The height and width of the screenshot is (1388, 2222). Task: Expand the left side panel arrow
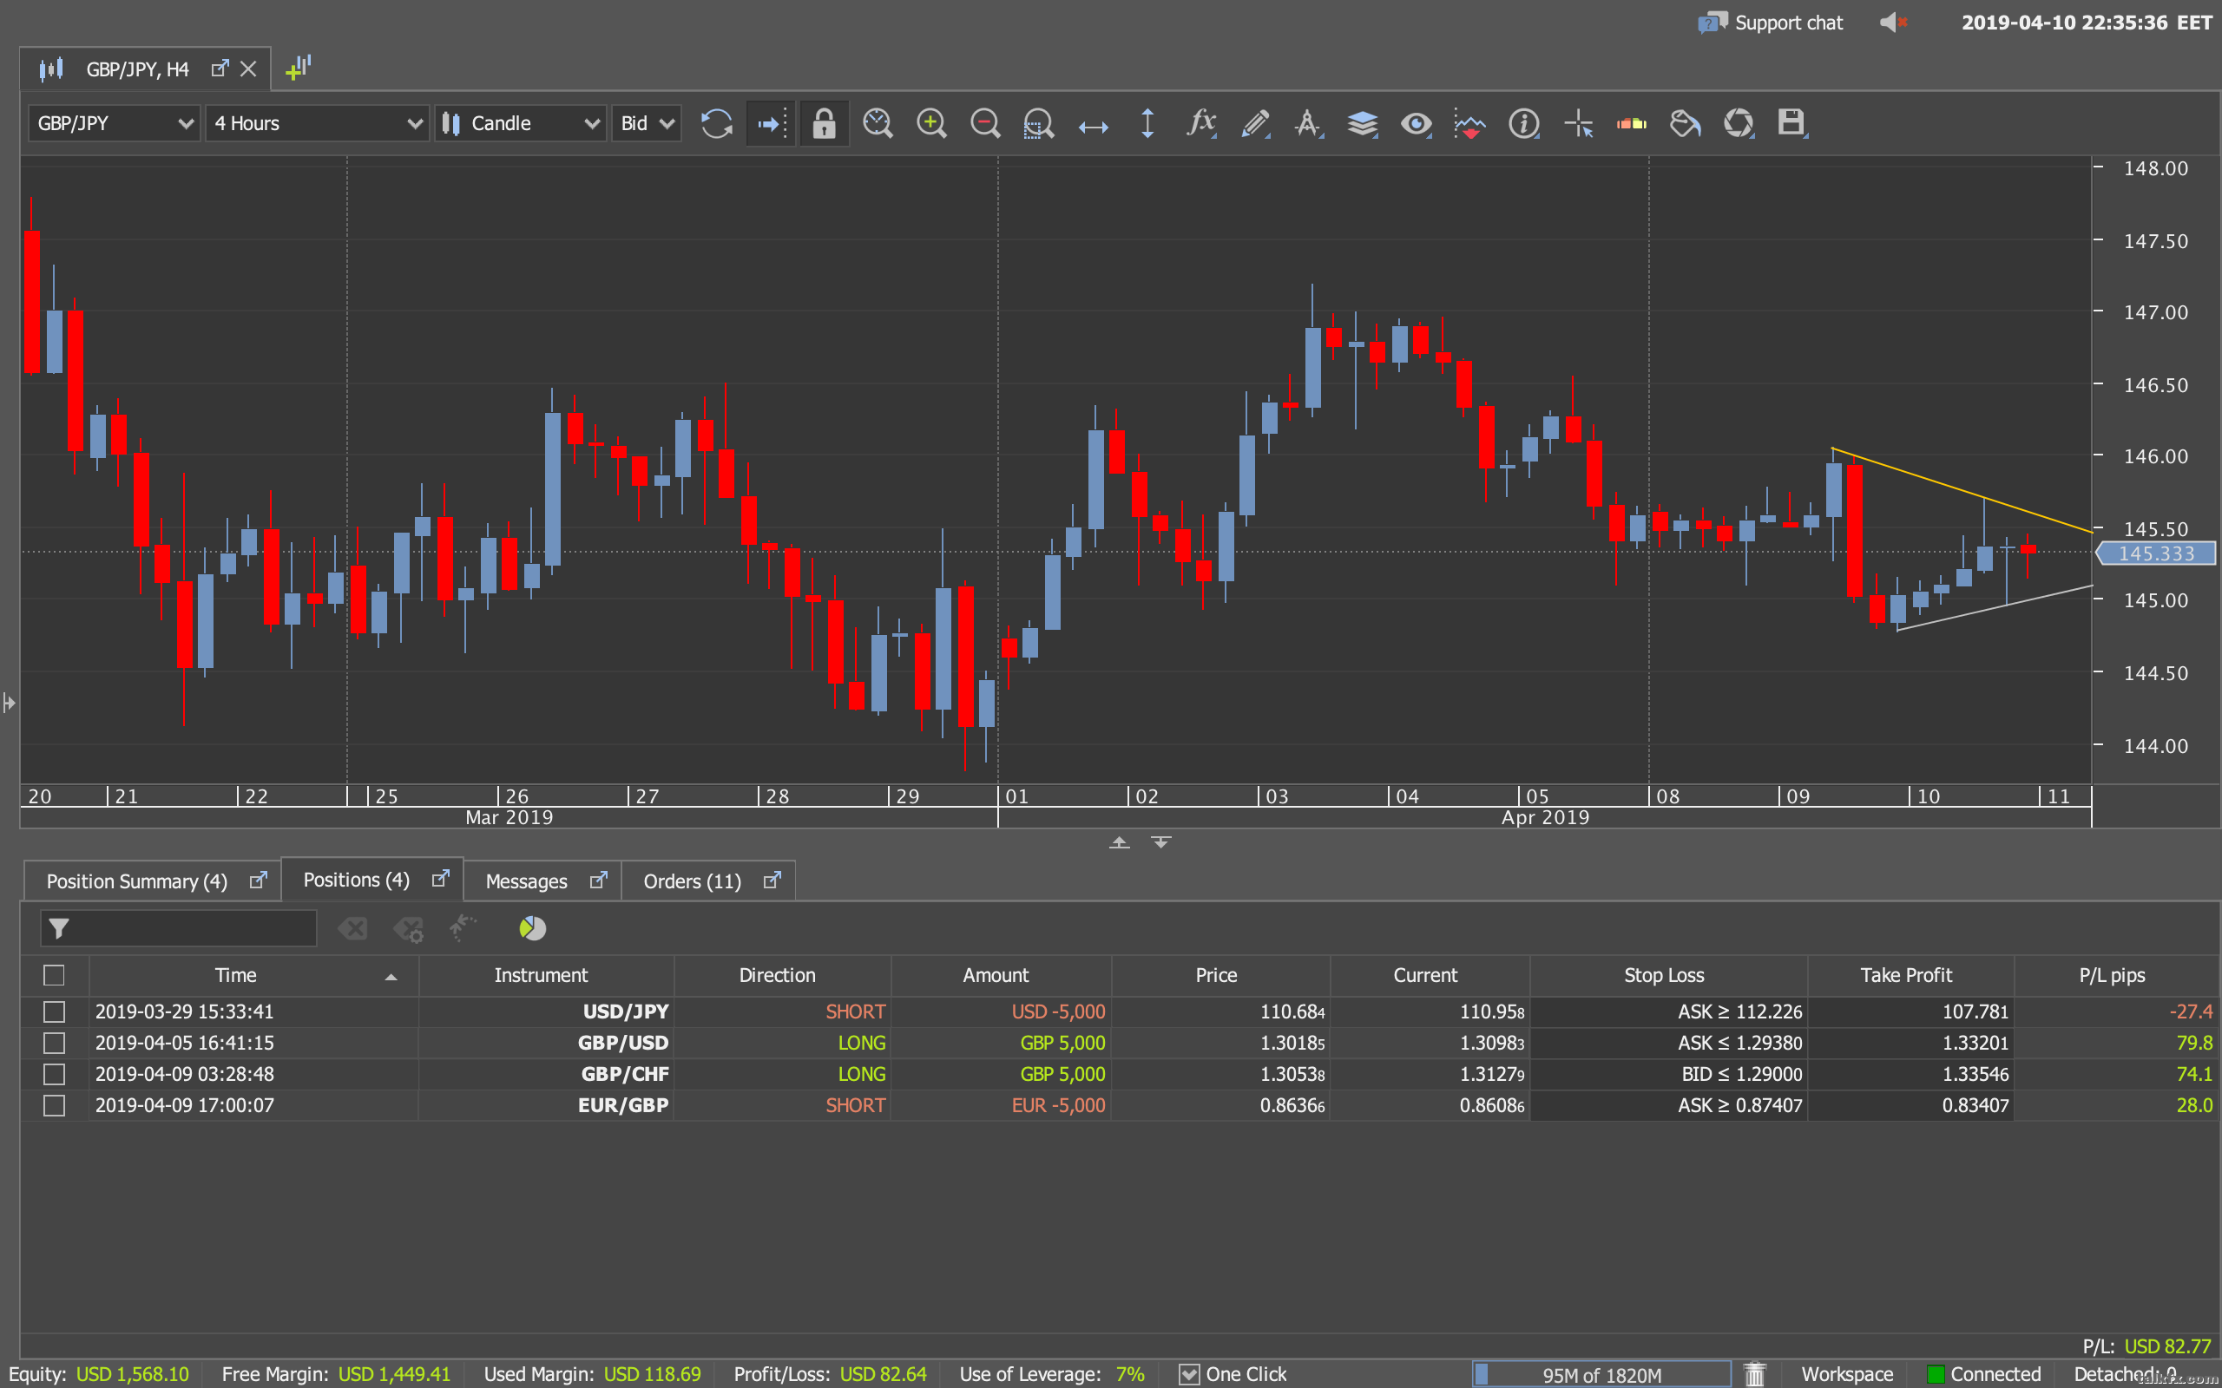pyautogui.click(x=10, y=704)
